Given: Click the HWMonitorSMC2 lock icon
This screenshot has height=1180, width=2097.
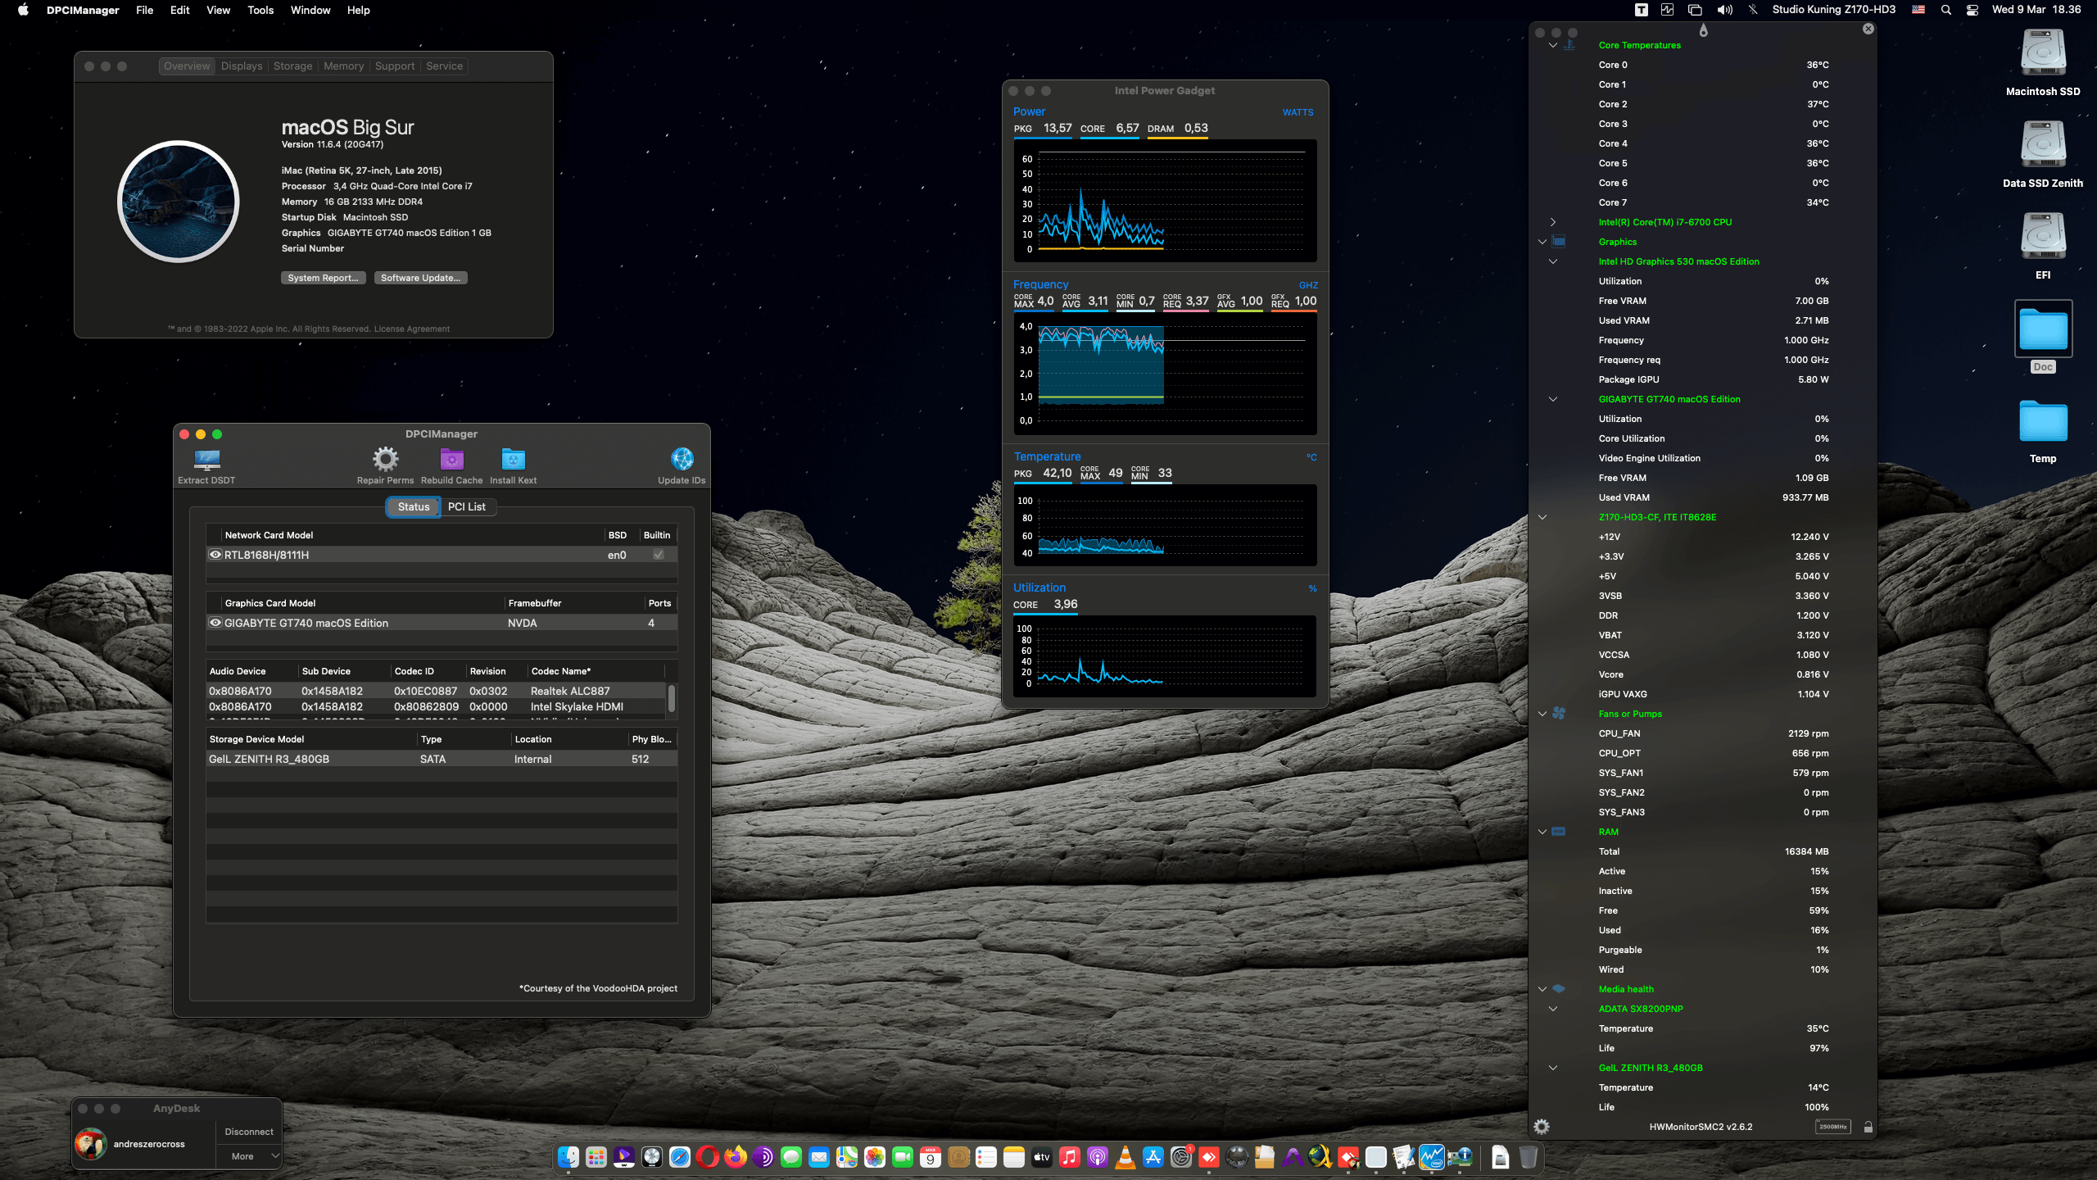Looking at the screenshot, I should [x=1868, y=1127].
